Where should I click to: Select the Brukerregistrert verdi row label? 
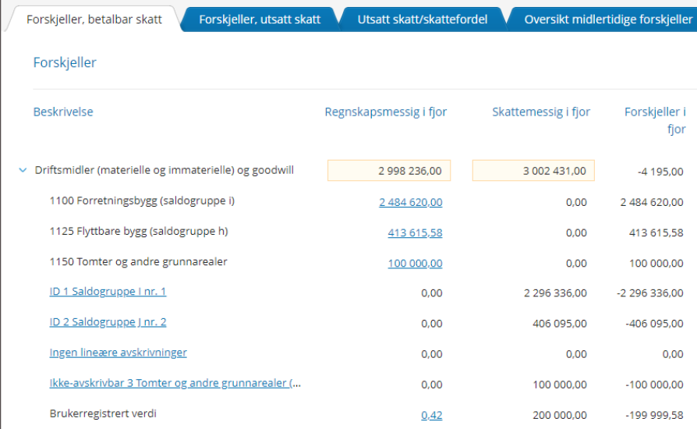(x=103, y=414)
